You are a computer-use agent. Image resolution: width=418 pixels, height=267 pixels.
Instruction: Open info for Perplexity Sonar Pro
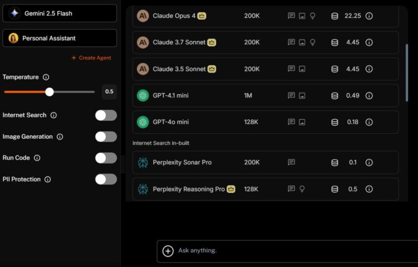369,162
